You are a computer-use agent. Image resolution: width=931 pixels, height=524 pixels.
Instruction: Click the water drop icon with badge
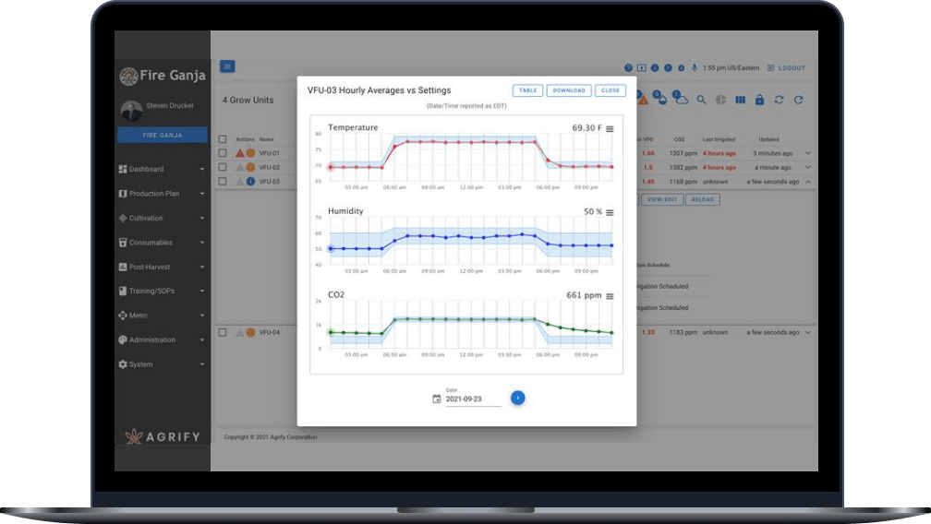pyautogui.click(x=660, y=98)
